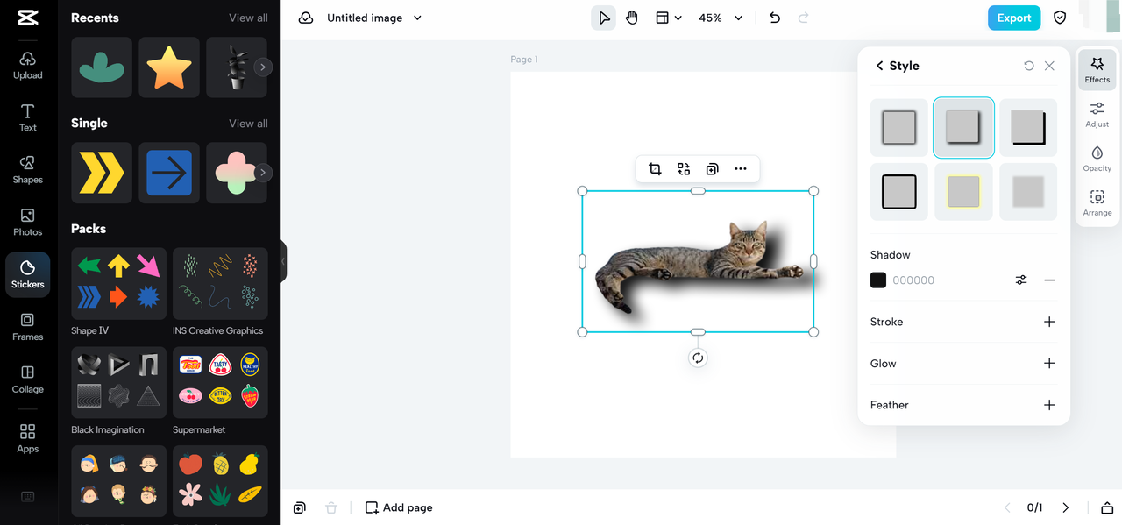Open the Opacity tab
This screenshot has height=525, width=1122.
[1097, 158]
